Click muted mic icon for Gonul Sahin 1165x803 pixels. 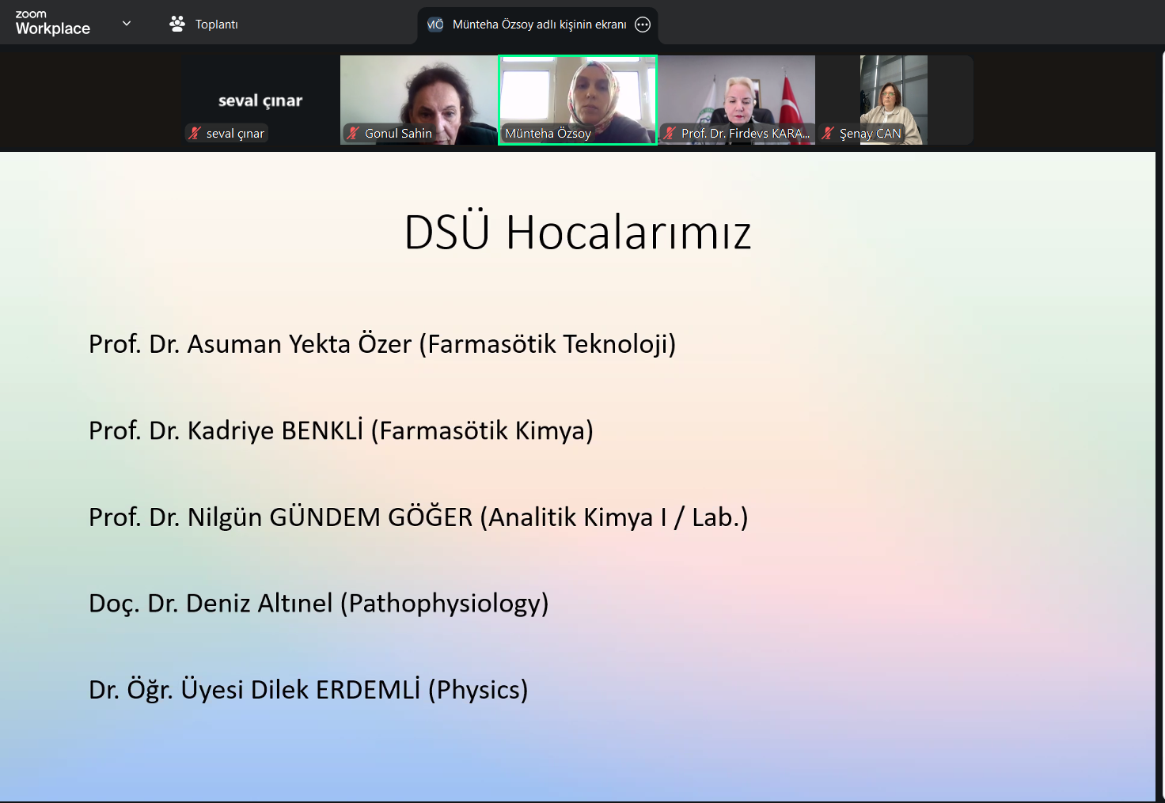pyautogui.click(x=353, y=133)
